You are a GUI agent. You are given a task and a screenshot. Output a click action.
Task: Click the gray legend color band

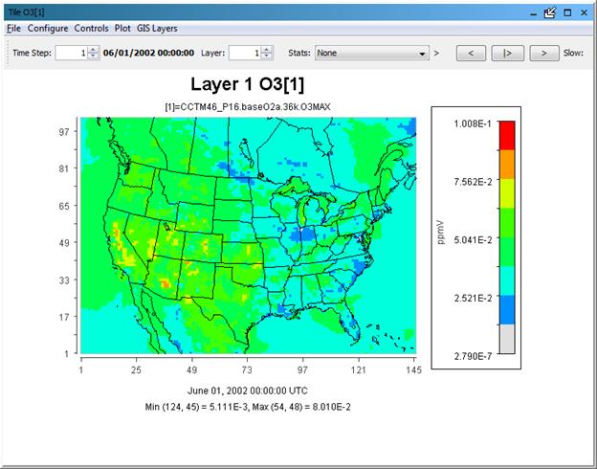tap(507, 339)
